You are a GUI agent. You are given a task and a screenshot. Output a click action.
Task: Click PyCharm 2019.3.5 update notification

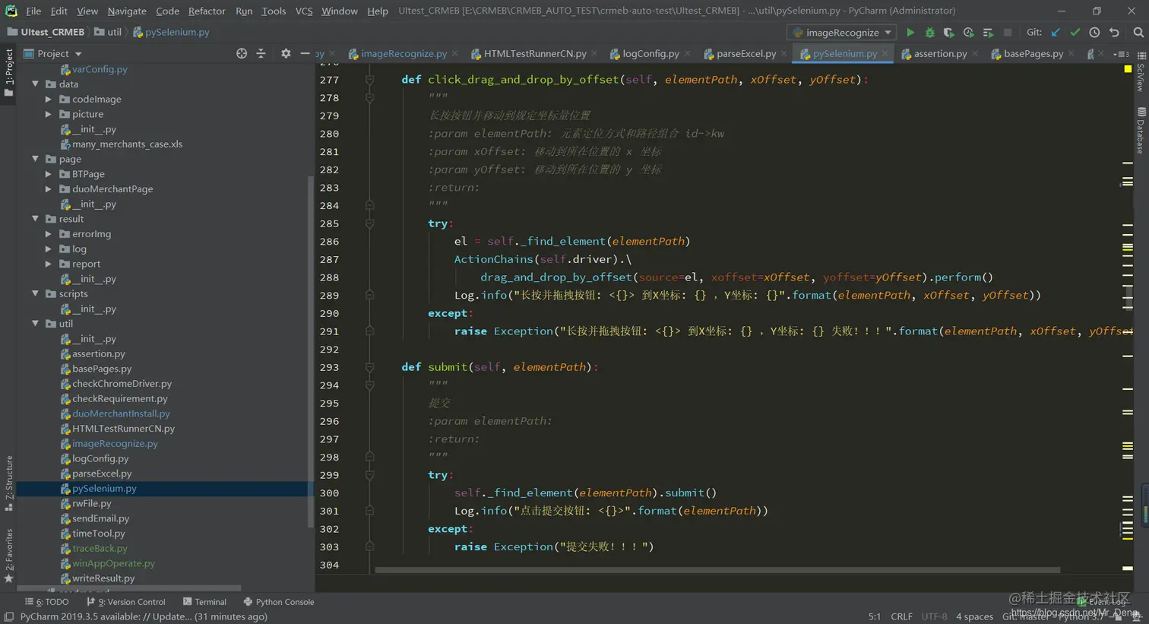click(x=144, y=616)
